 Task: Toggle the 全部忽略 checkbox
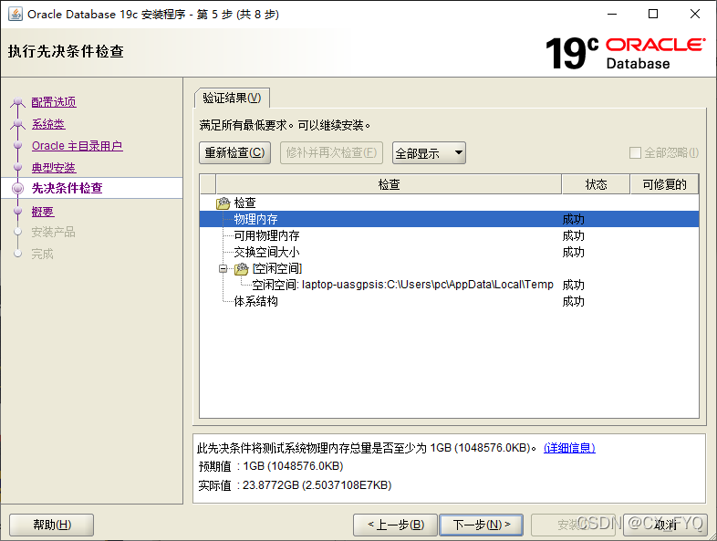pyautogui.click(x=636, y=153)
